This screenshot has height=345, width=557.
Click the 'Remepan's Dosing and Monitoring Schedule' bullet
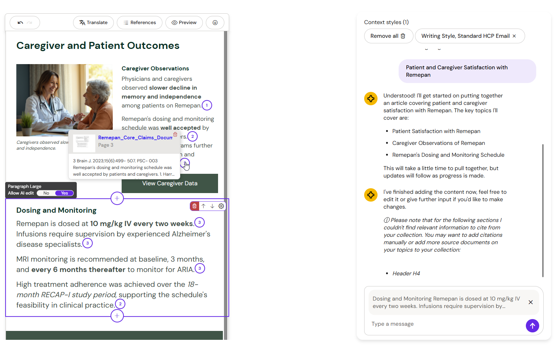click(x=448, y=155)
